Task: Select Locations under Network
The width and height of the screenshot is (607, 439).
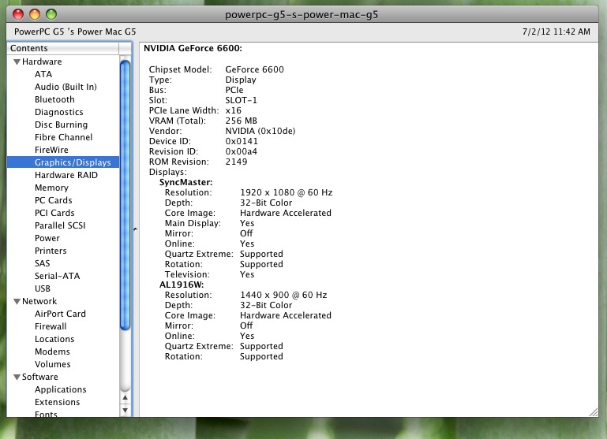Action: [x=54, y=339]
